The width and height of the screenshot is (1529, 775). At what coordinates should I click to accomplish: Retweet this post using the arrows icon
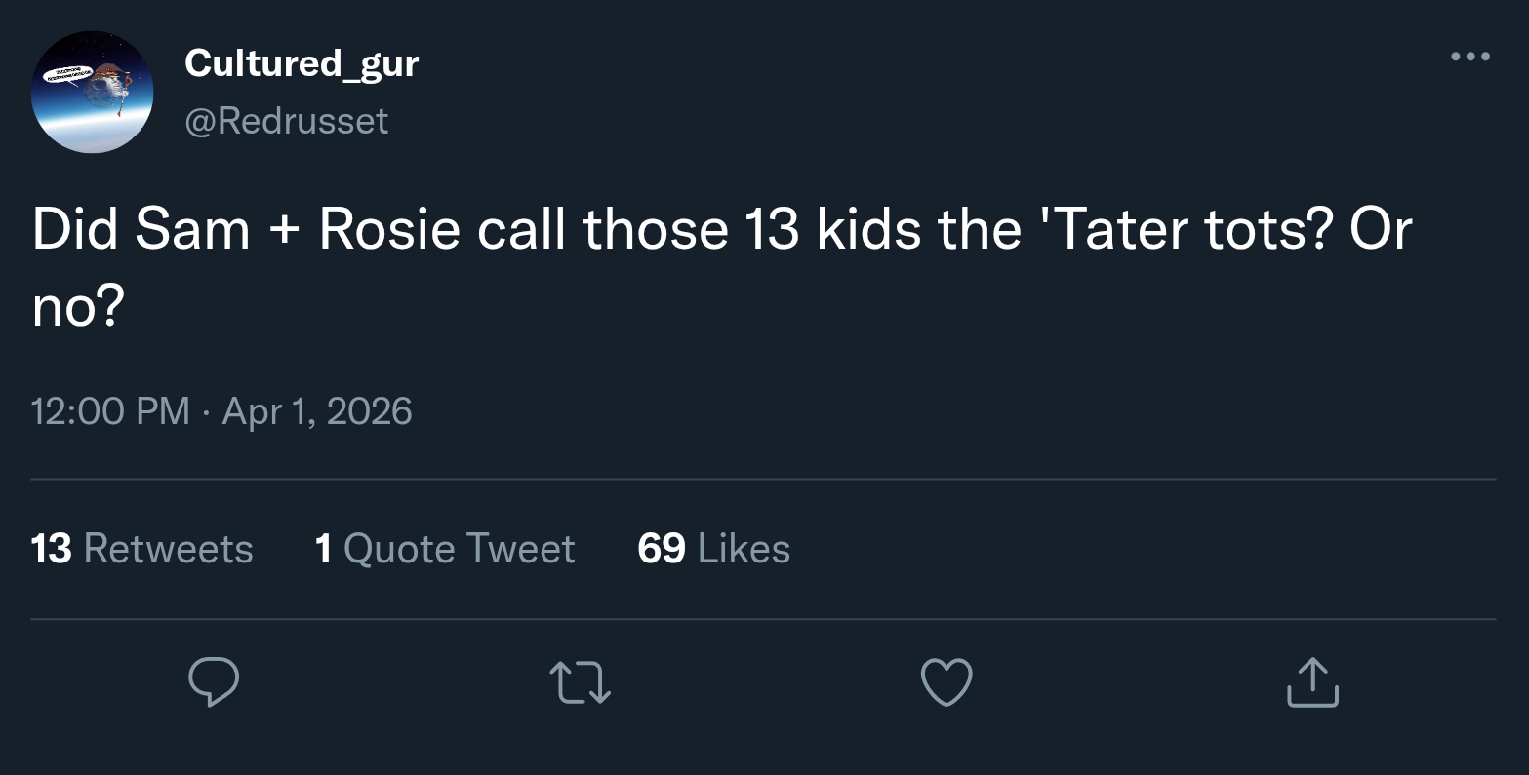pyautogui.click(x=580, y=681)
